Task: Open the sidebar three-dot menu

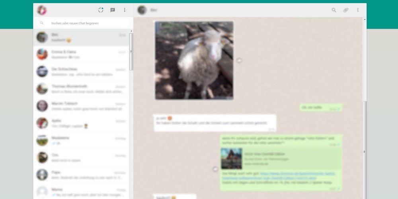Action: 125,10
